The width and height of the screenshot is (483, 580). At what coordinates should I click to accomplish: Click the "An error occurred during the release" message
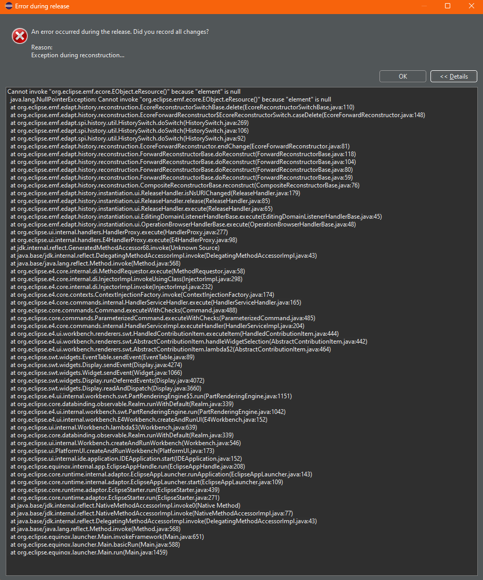[x=120, y=32]
